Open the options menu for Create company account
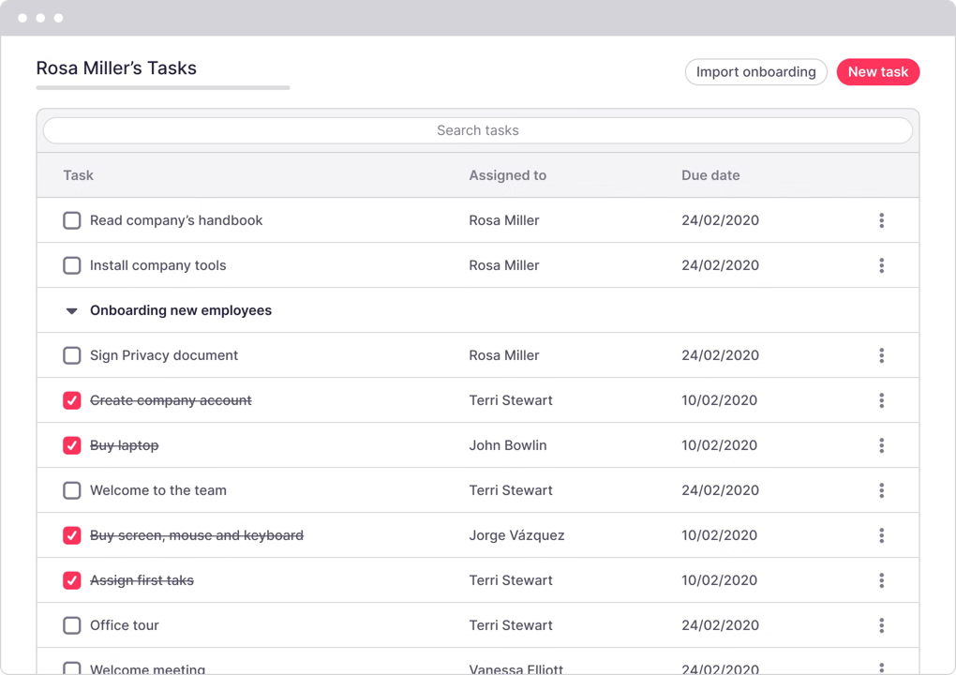 click(x=881, y=400)
